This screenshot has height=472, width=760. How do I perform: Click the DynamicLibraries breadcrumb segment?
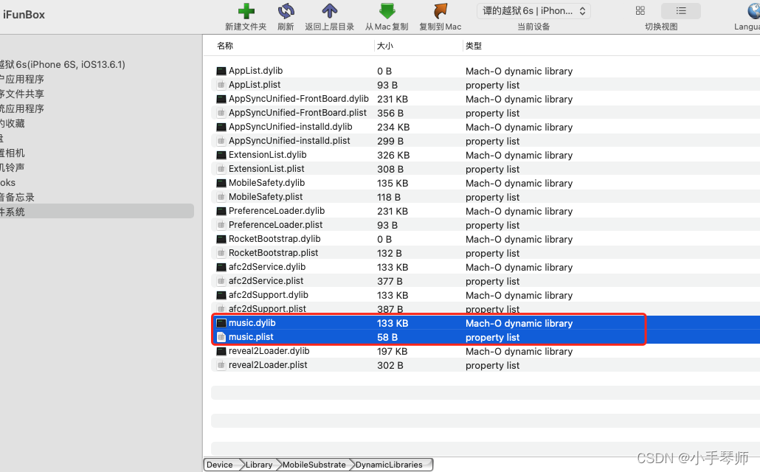(389, 465)
